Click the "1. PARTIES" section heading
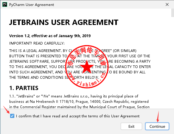174x134 pixels. (24, 88)
